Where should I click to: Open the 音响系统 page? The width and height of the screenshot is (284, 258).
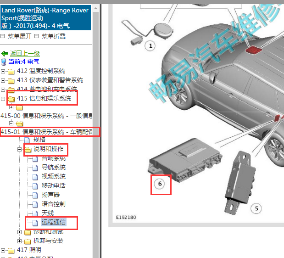[x=53, y=159]
